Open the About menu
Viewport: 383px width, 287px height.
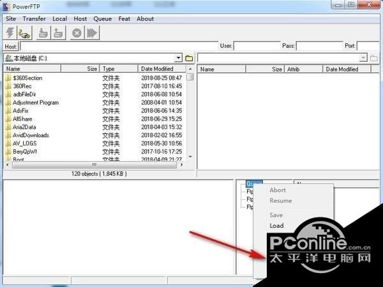[x=145, y=18]
